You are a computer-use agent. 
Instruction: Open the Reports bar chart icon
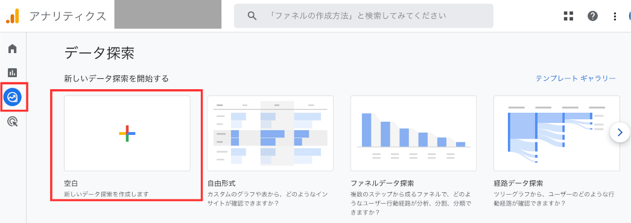coord(13,73)
